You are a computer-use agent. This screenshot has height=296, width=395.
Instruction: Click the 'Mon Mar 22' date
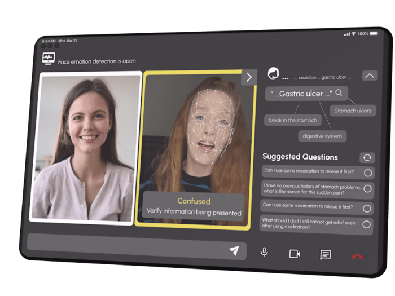[x=68, y=41]
